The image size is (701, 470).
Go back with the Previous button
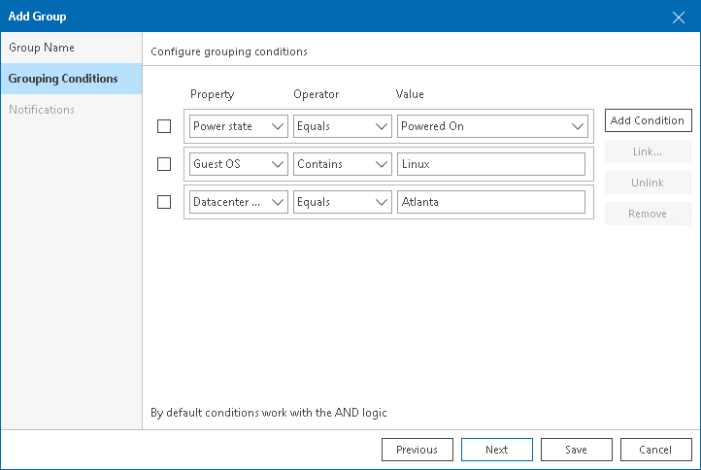pyautogui.click(x=417, y=450)
